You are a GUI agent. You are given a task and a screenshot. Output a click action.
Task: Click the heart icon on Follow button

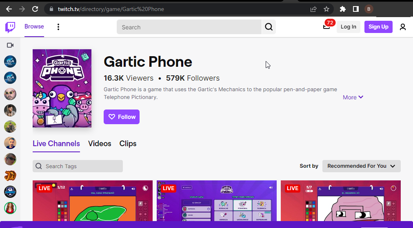click(112, 117)
